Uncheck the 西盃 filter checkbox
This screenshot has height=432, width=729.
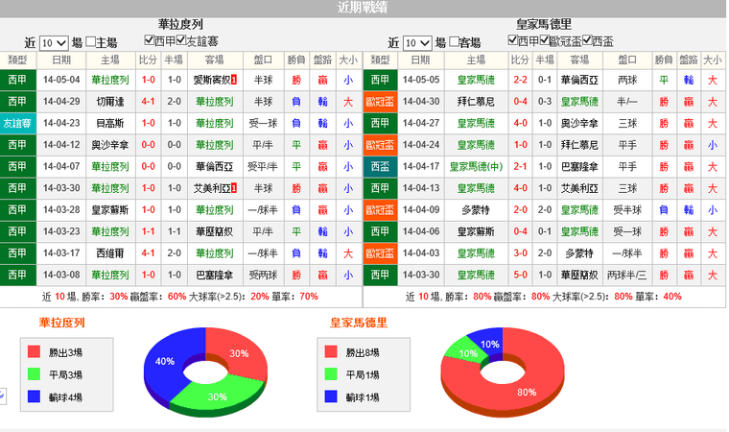[x=587, y=40]
